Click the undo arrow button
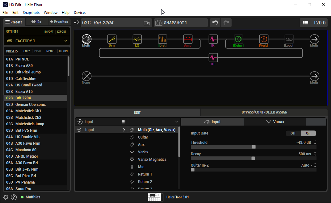This screenshot has height=203, width=331. (215, 23)
